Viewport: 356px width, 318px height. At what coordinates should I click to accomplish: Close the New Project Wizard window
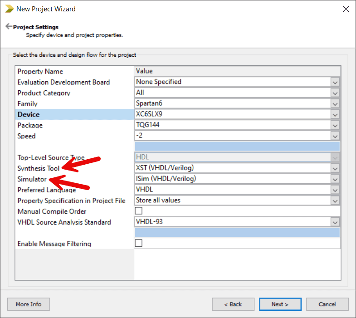point(346,9)
